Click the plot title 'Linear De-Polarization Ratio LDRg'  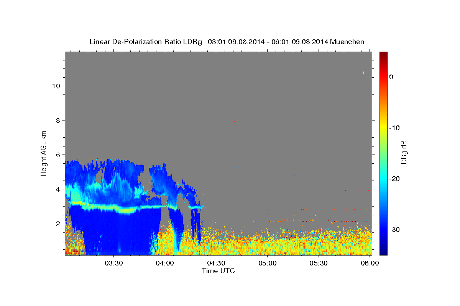(x=146, y=42)
